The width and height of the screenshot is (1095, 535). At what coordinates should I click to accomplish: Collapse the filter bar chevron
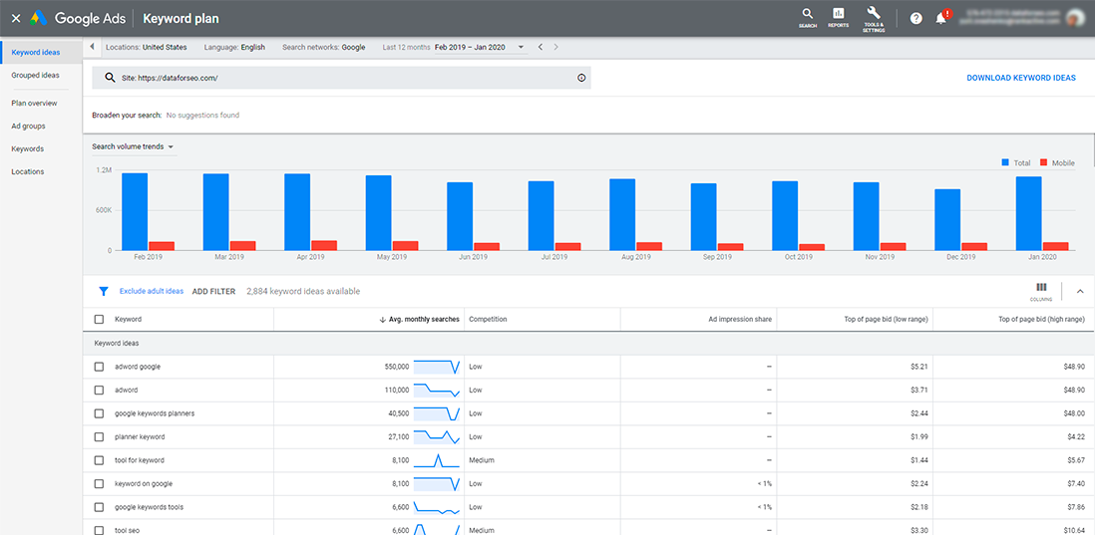tap(1080, 291)
